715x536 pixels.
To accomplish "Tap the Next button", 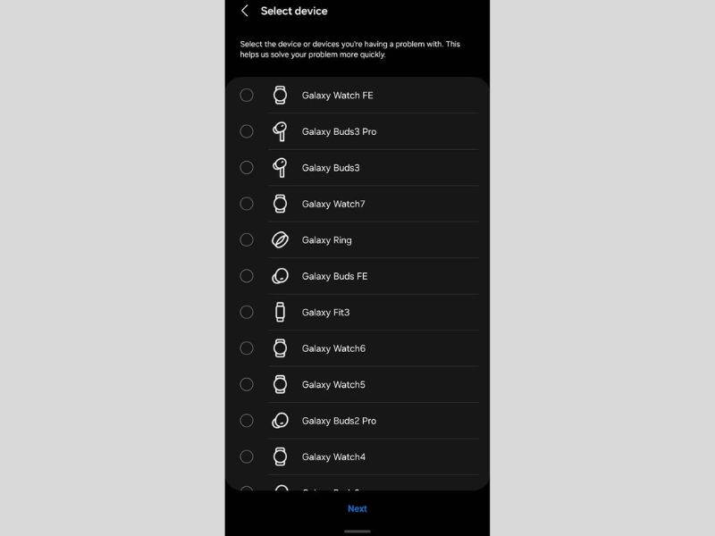I will [x=357, y=508].
